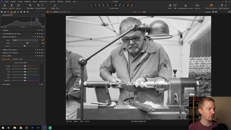
Task: Click search magnifier at far right of viewer bar
Action: point(229,12)
